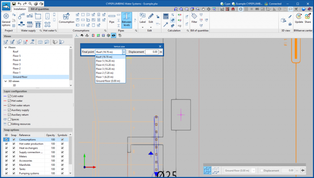Switch to the Installation tab

pyautogui.click(x=20, y=9)
